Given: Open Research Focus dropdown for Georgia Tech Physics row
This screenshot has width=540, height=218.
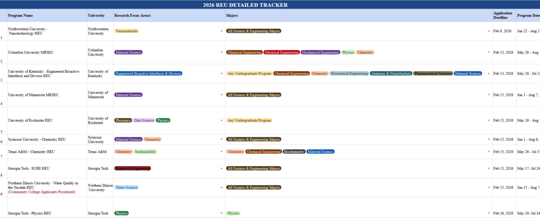Looking at the screenshot, I should pyautogui.click(x=221, y=213).
